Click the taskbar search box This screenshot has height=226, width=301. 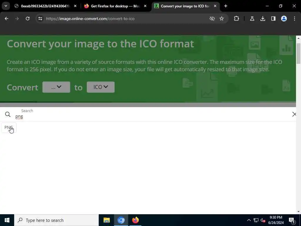click(56, 220)
